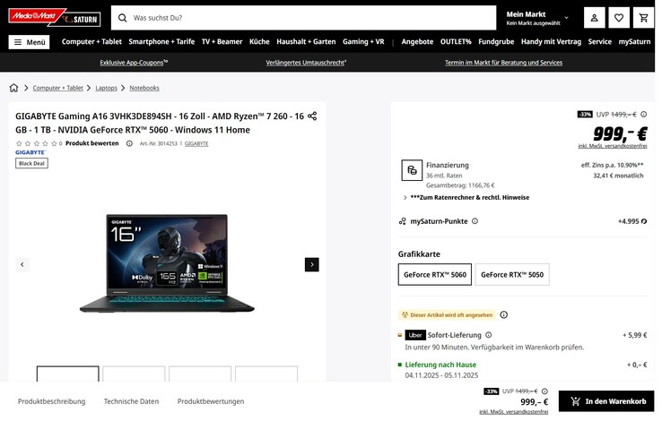662x421 pixels.
Task: Open Verlängertes Umtauschrecht link
Action: 306,63
